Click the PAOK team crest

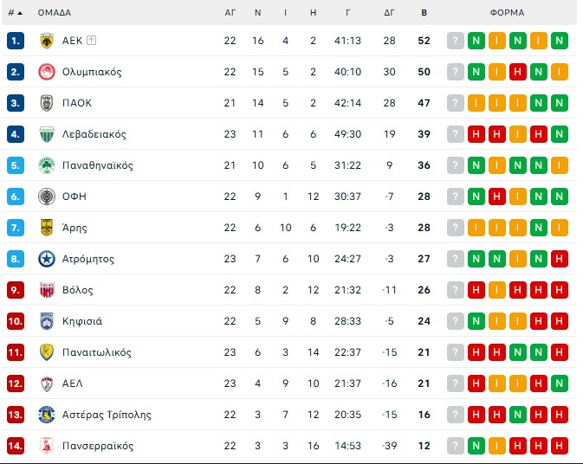coord(47,103)
